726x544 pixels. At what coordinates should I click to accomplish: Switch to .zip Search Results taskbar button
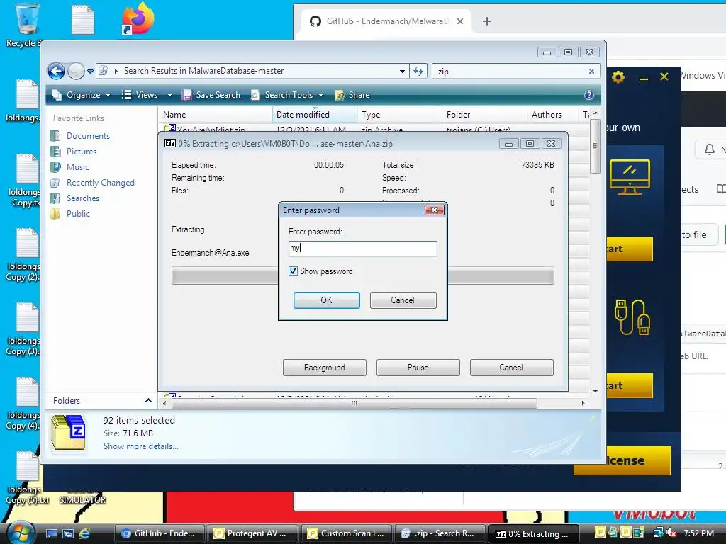click(440, 533)
